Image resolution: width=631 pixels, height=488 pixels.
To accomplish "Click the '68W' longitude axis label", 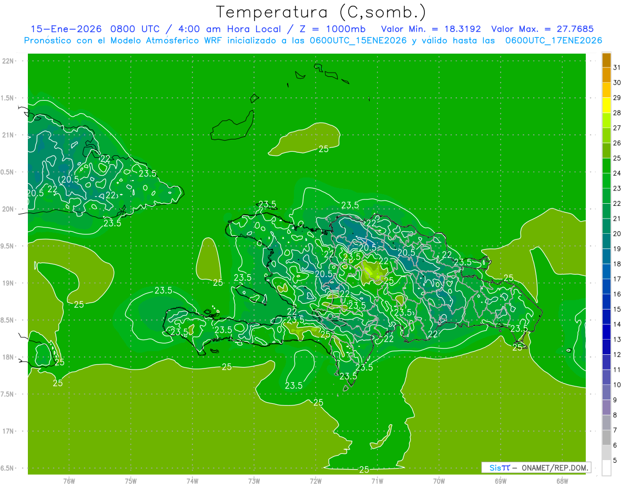I will [x=562, y=481].
